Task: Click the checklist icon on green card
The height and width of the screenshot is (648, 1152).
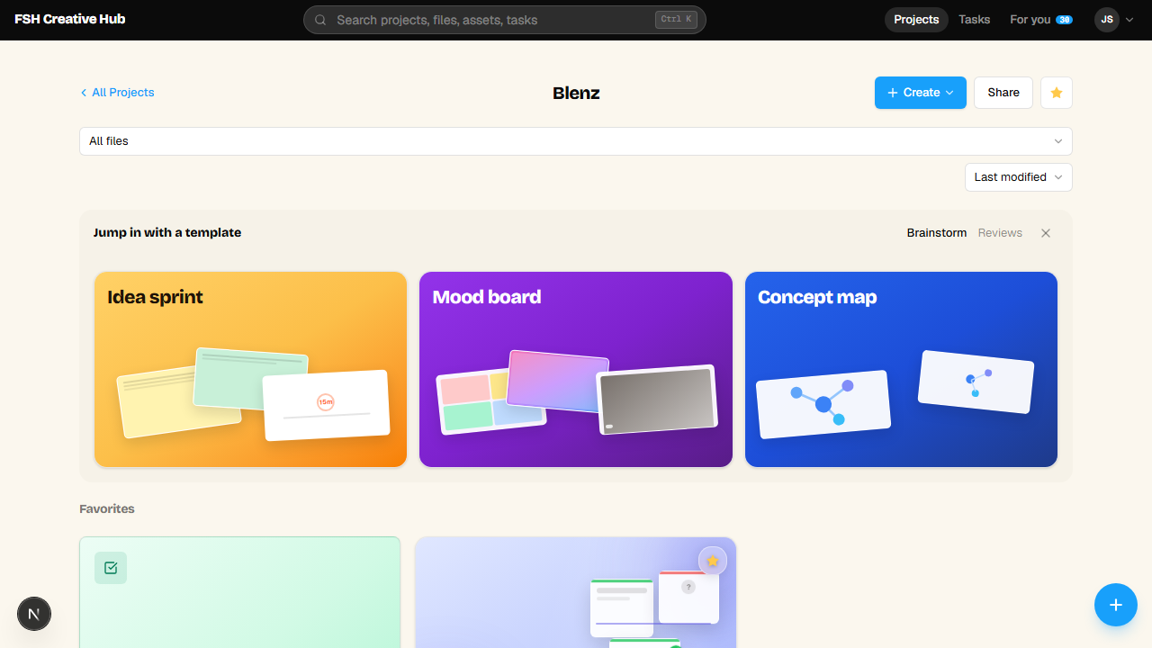Action: pyautogui.click(x=111, y=568)
